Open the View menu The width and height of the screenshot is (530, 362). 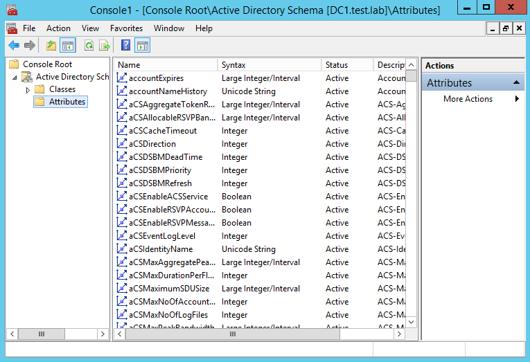90,28
